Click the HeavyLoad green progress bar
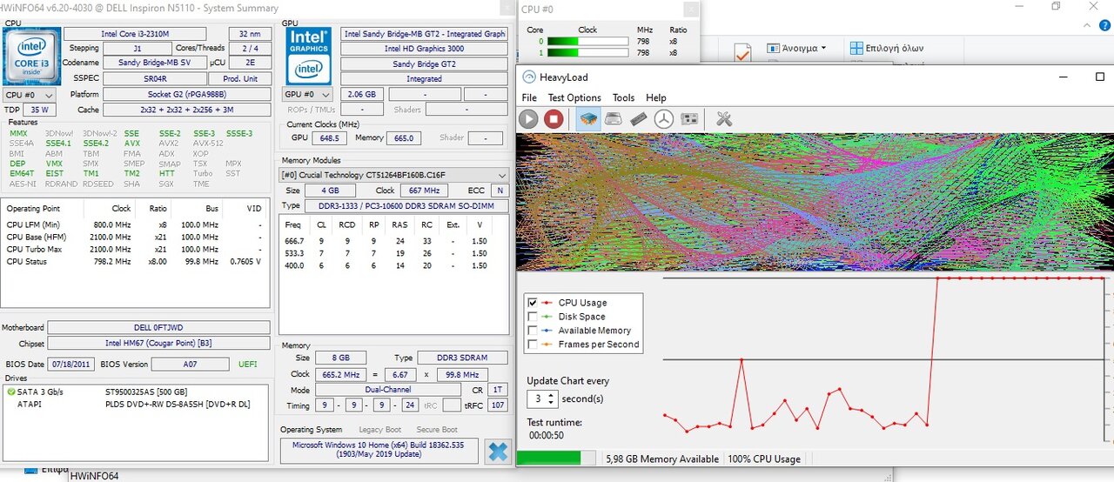This screenshot has width=1114, height=482. pos(557,458)
